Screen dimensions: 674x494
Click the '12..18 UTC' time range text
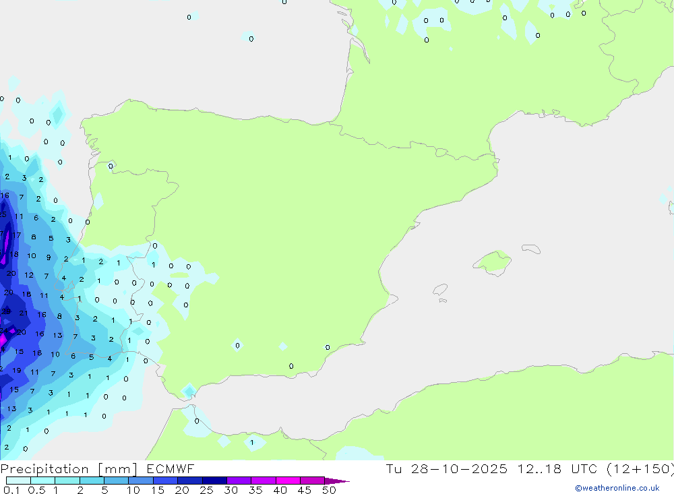pyautogui.click(x=556, y=468)
